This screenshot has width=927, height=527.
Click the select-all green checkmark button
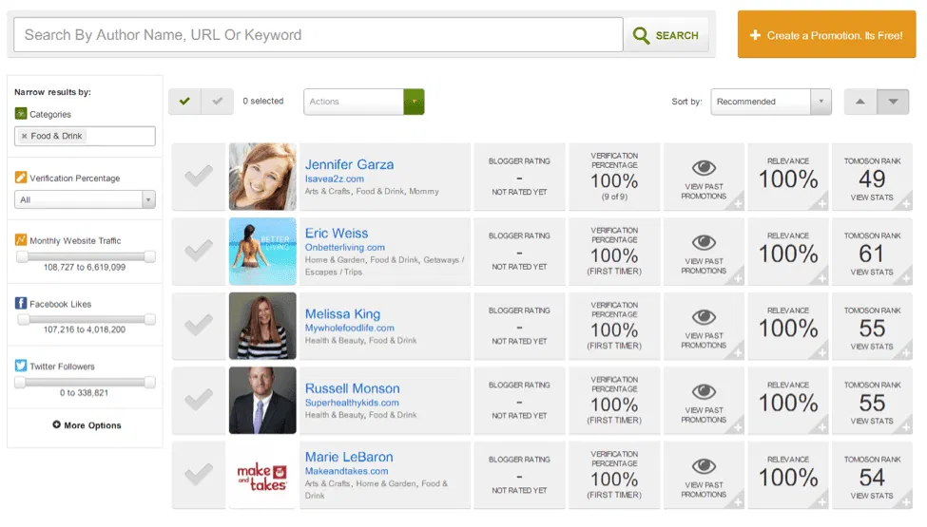coord(184,102)
